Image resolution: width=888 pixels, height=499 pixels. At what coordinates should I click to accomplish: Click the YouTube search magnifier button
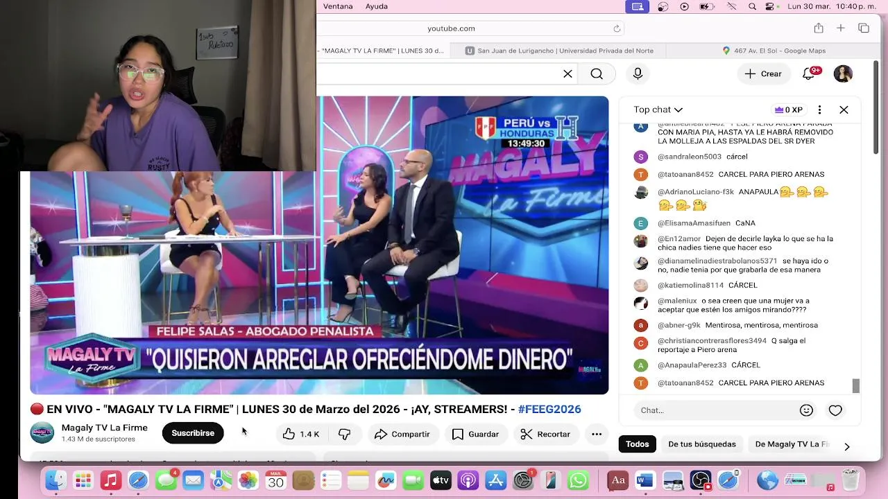(597, 74)
